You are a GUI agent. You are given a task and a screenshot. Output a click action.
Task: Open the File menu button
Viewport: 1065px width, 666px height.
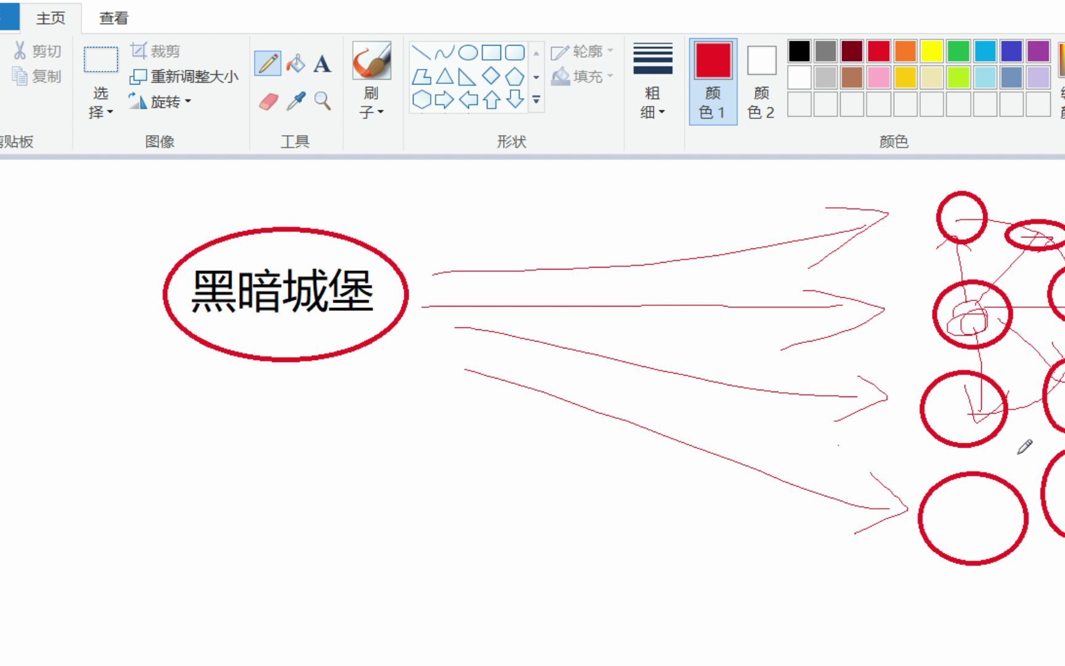click(9, 17)
